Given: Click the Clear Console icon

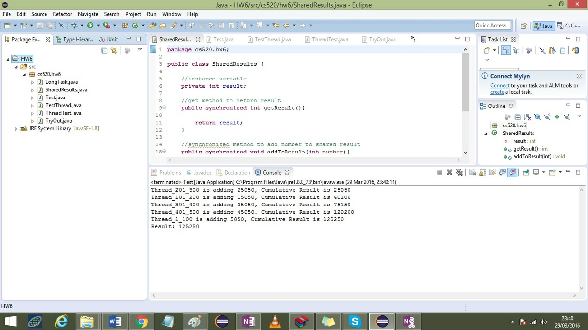Looking at the screenshot, I should coord(472,172).
